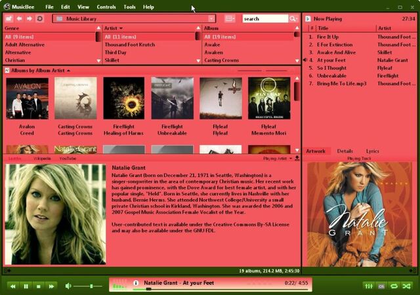Click the MusicBee logo icon

click(x=7, y=7)
